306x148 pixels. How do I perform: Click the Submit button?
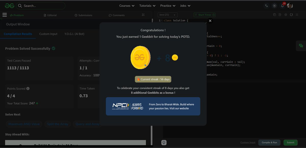click(x=290, y=143)
